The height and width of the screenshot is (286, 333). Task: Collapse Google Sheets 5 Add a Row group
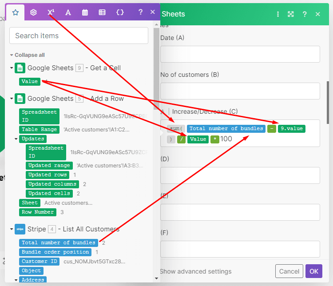point(12,99)
